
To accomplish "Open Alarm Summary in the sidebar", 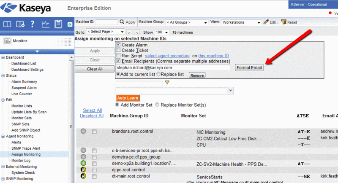I will [24, 81].
